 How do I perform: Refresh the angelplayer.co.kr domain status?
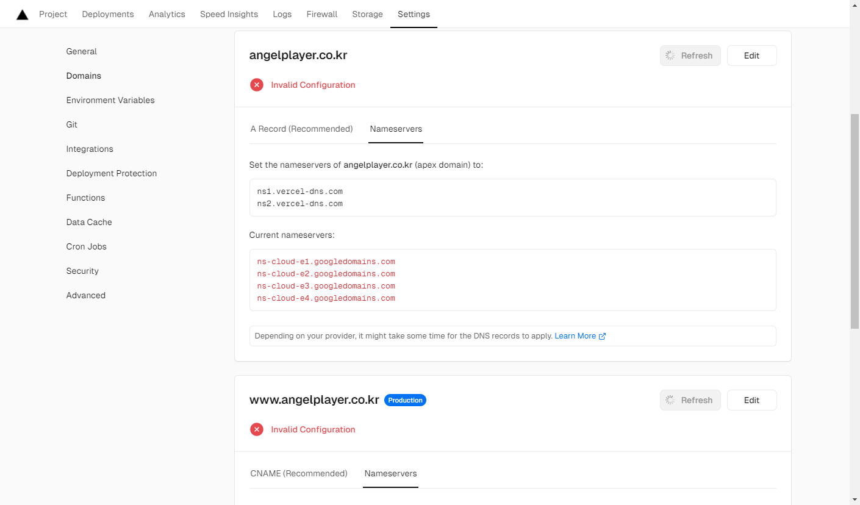tap(690, 56)
